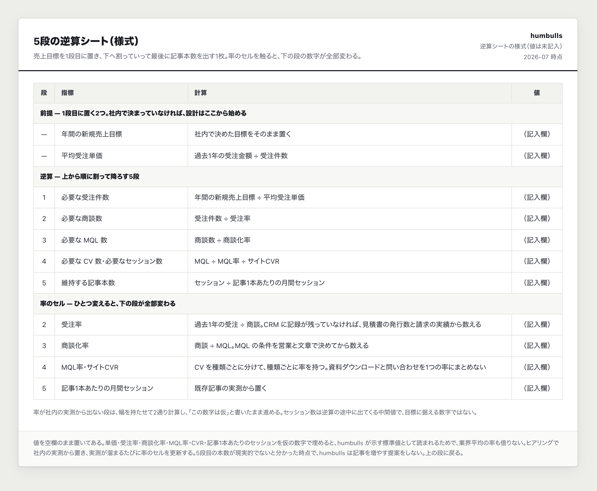Select MQL ÷ MQL率 ÷ サイトCVR formula

coord(349,261)
